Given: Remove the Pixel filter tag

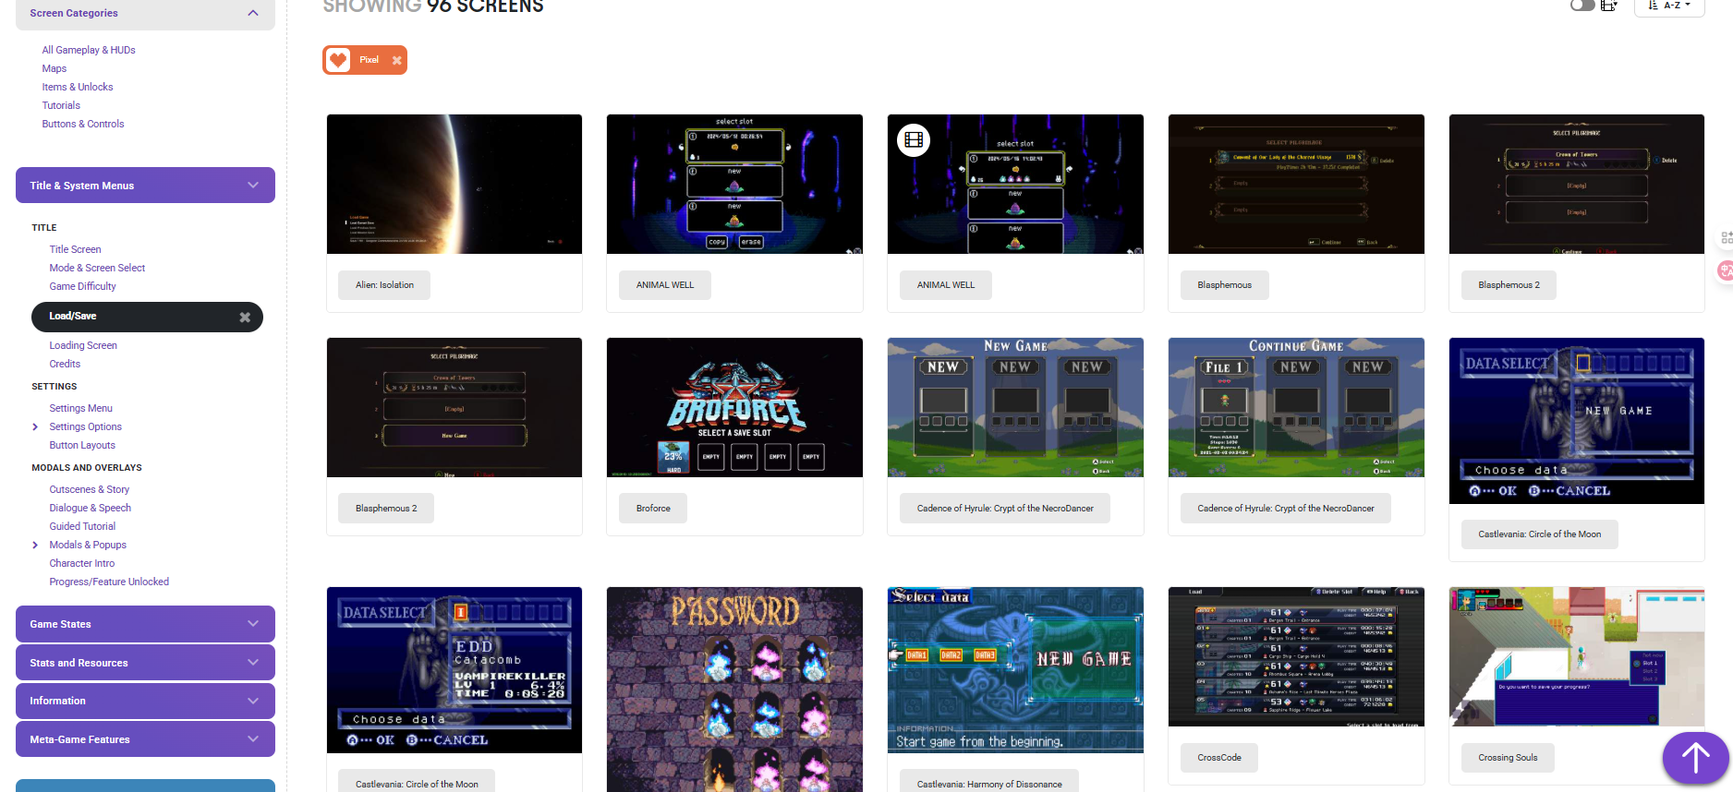Looking at the screenshot, I should click(396, 61).
